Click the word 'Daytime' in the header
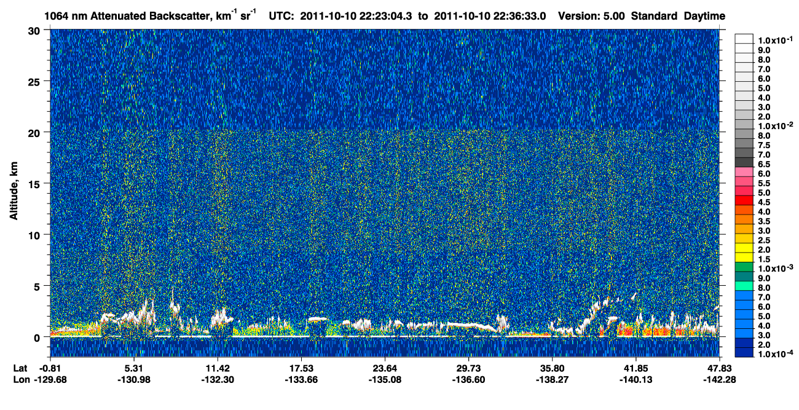 [704, 16]
